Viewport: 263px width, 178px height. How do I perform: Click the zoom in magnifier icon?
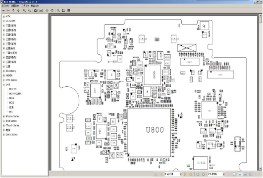point(24,10)
